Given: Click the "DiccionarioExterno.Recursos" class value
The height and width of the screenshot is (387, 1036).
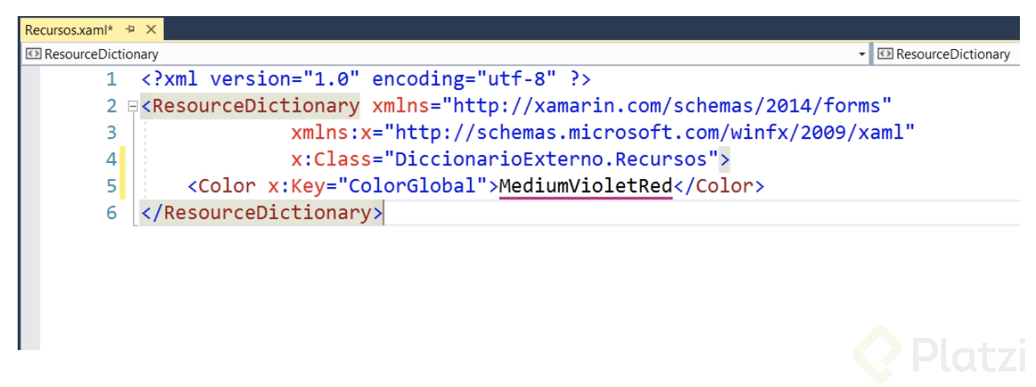Looking at the screenshot, I should pyautogui.click(x=550, y=159).
